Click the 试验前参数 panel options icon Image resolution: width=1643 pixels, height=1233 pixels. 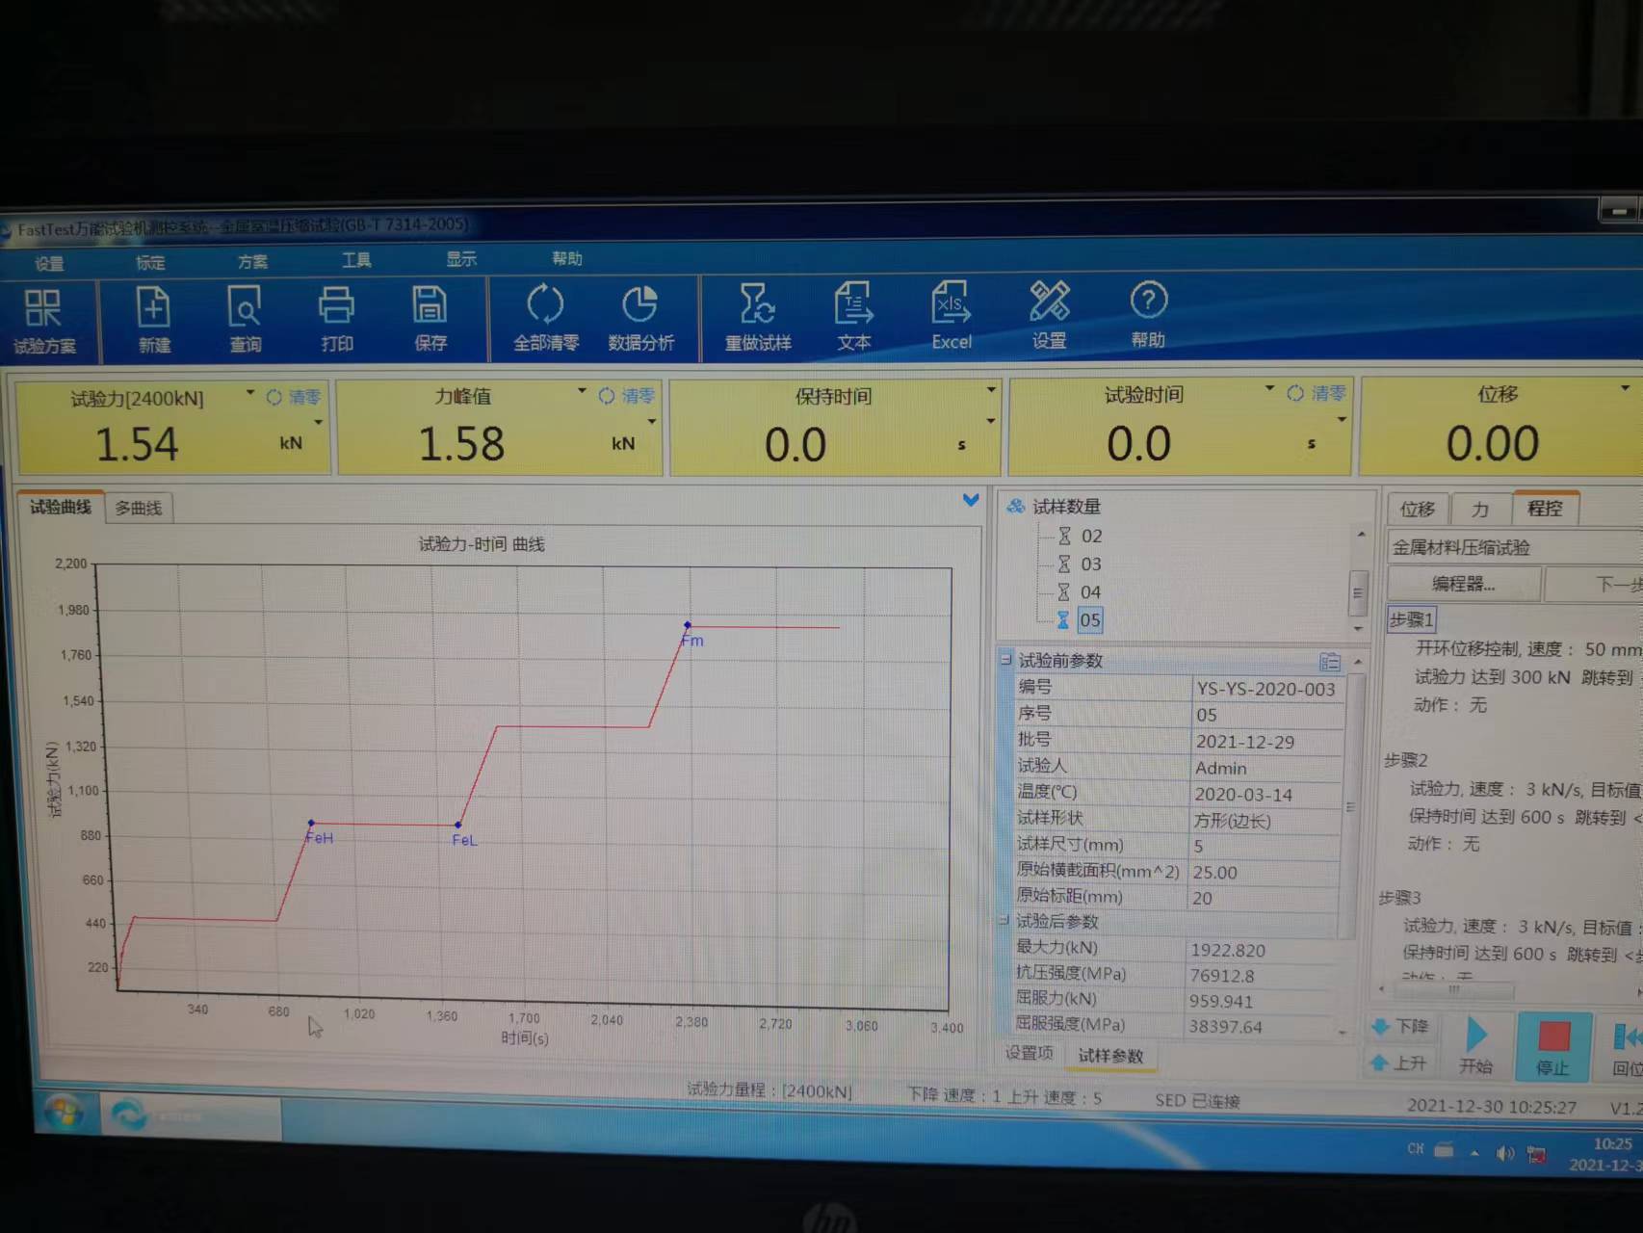[x=1330, y=662]
